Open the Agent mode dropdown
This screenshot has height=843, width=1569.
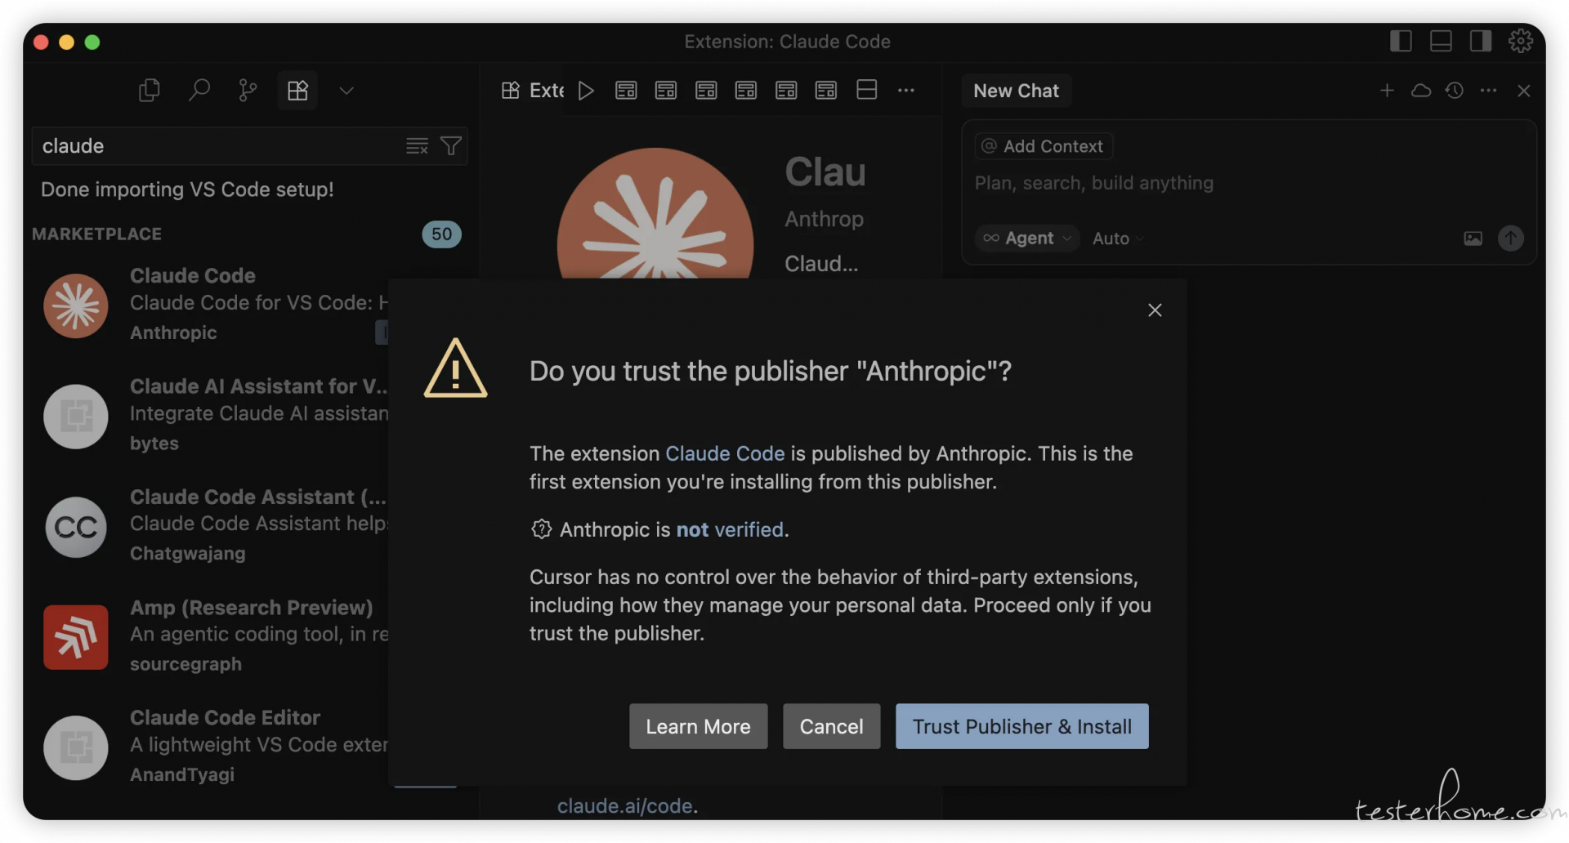pos(1027,239)
